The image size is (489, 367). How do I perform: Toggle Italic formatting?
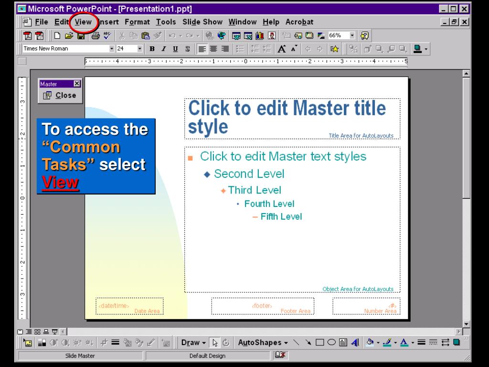(x=163, y=49)
